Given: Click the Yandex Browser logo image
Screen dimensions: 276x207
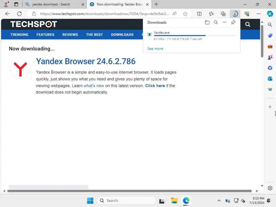Looking at the screenshot, I should tap(20, 69).
